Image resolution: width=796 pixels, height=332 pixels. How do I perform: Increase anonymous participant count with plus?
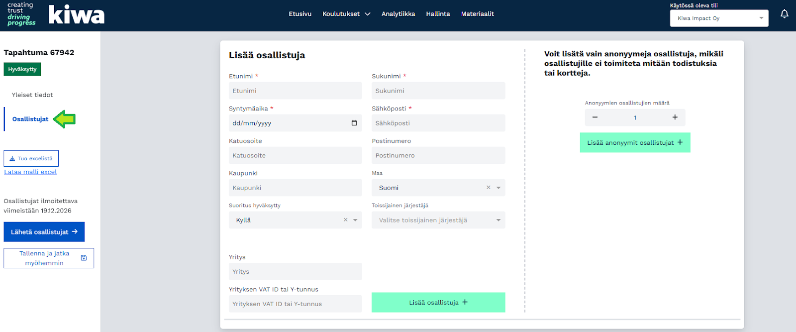coord(675,117)
